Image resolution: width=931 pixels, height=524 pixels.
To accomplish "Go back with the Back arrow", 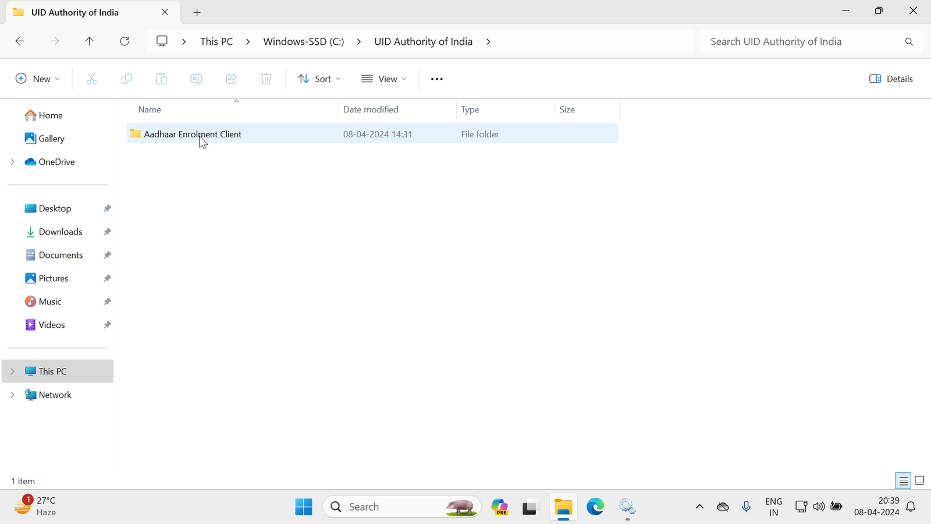I will [x=20, y=41].
